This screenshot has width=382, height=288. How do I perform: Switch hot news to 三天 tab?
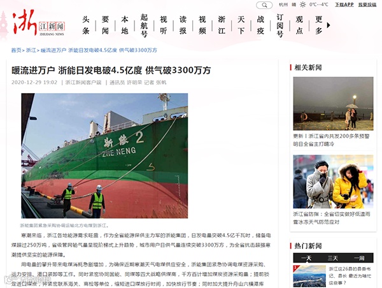333,258
